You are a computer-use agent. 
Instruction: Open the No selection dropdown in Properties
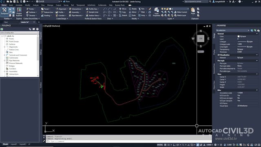[x=232, y=30]
